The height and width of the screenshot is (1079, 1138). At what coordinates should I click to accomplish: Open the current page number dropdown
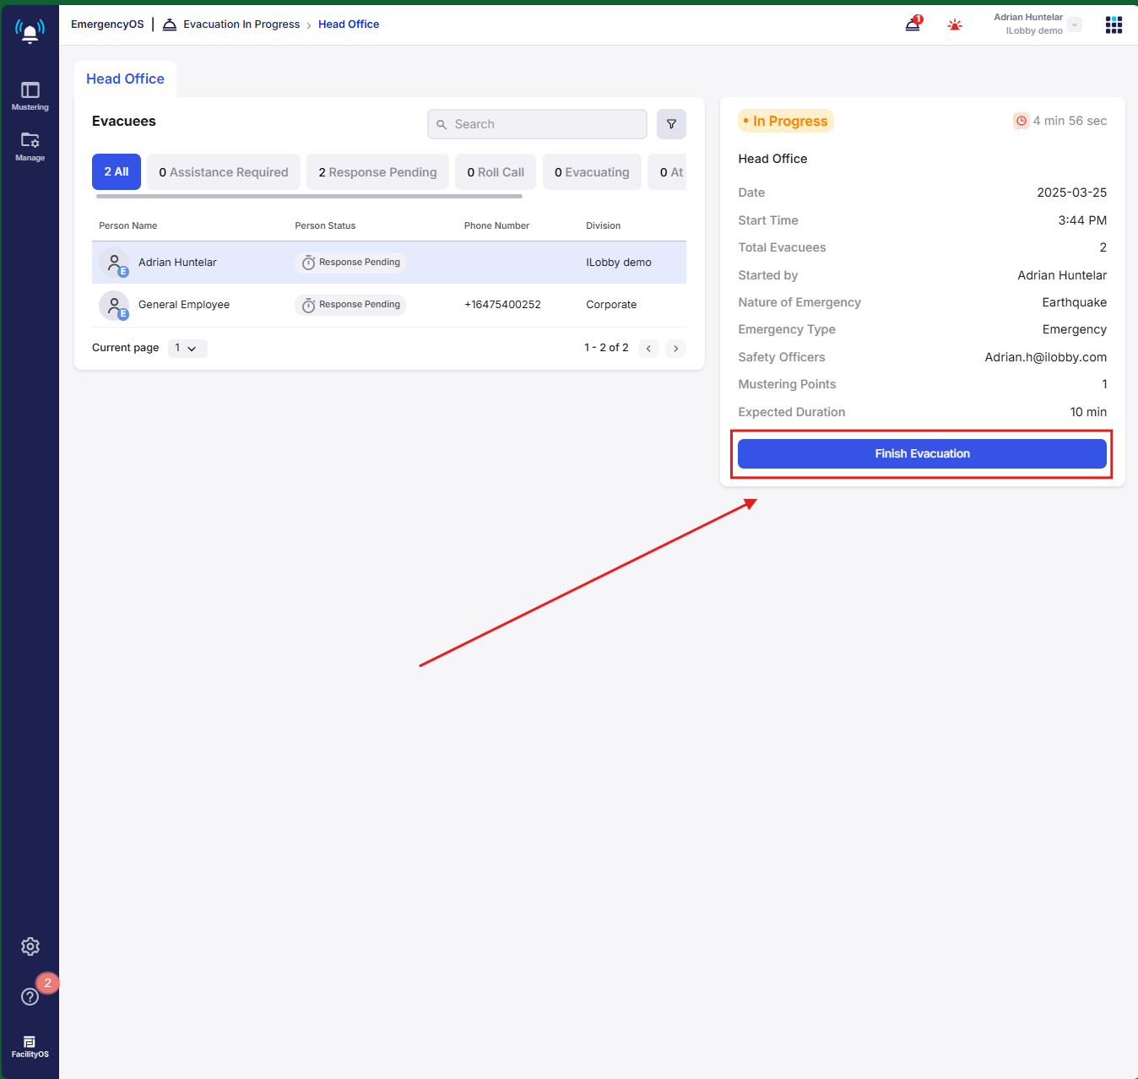coord(187,348)
